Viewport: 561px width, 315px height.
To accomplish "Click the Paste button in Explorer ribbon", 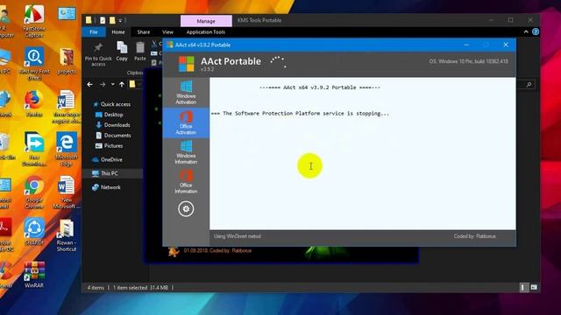I will click(x=140, y=52).
